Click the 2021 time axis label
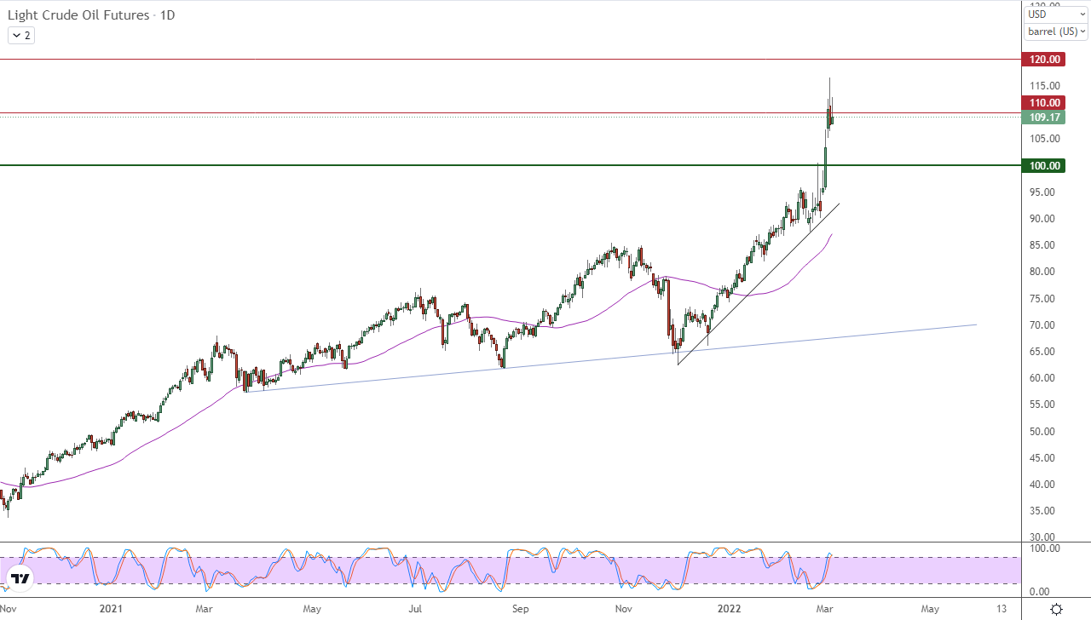 coord(112,609)
